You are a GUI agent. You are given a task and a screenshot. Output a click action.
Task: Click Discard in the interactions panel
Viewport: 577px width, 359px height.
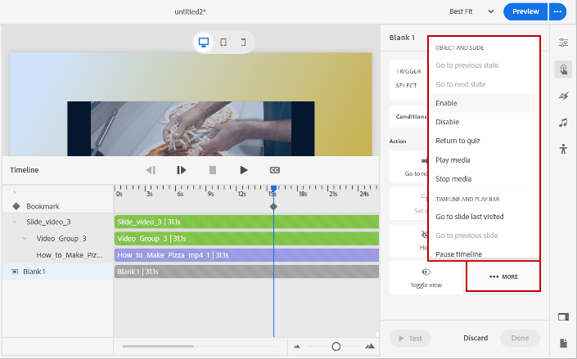[x=476, y=338]
